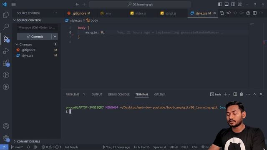This screenshot has width=267, height=150.
Task: Open Source Control view in activity bar
Action: [6, 39]
